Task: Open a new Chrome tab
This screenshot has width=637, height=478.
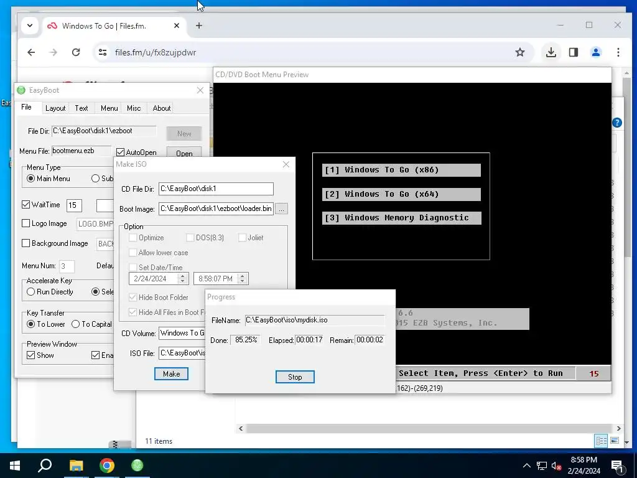Action: (198, 26)
